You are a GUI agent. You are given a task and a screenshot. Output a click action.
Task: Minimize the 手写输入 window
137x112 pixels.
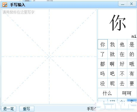[123, 4]
